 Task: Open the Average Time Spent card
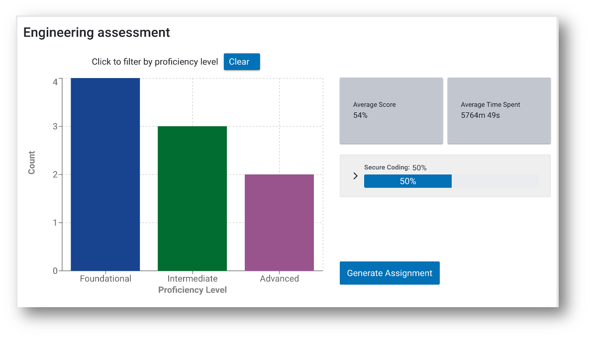pyautogui.click(x=499, y=111)
